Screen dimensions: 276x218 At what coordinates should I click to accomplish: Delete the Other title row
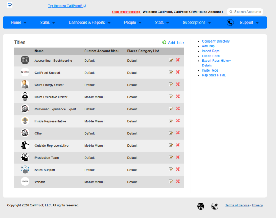click(x=178, y=133)
